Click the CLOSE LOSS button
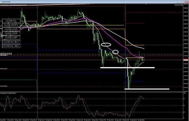Screen dimensions: 189x121 click(x=11, y=29)
